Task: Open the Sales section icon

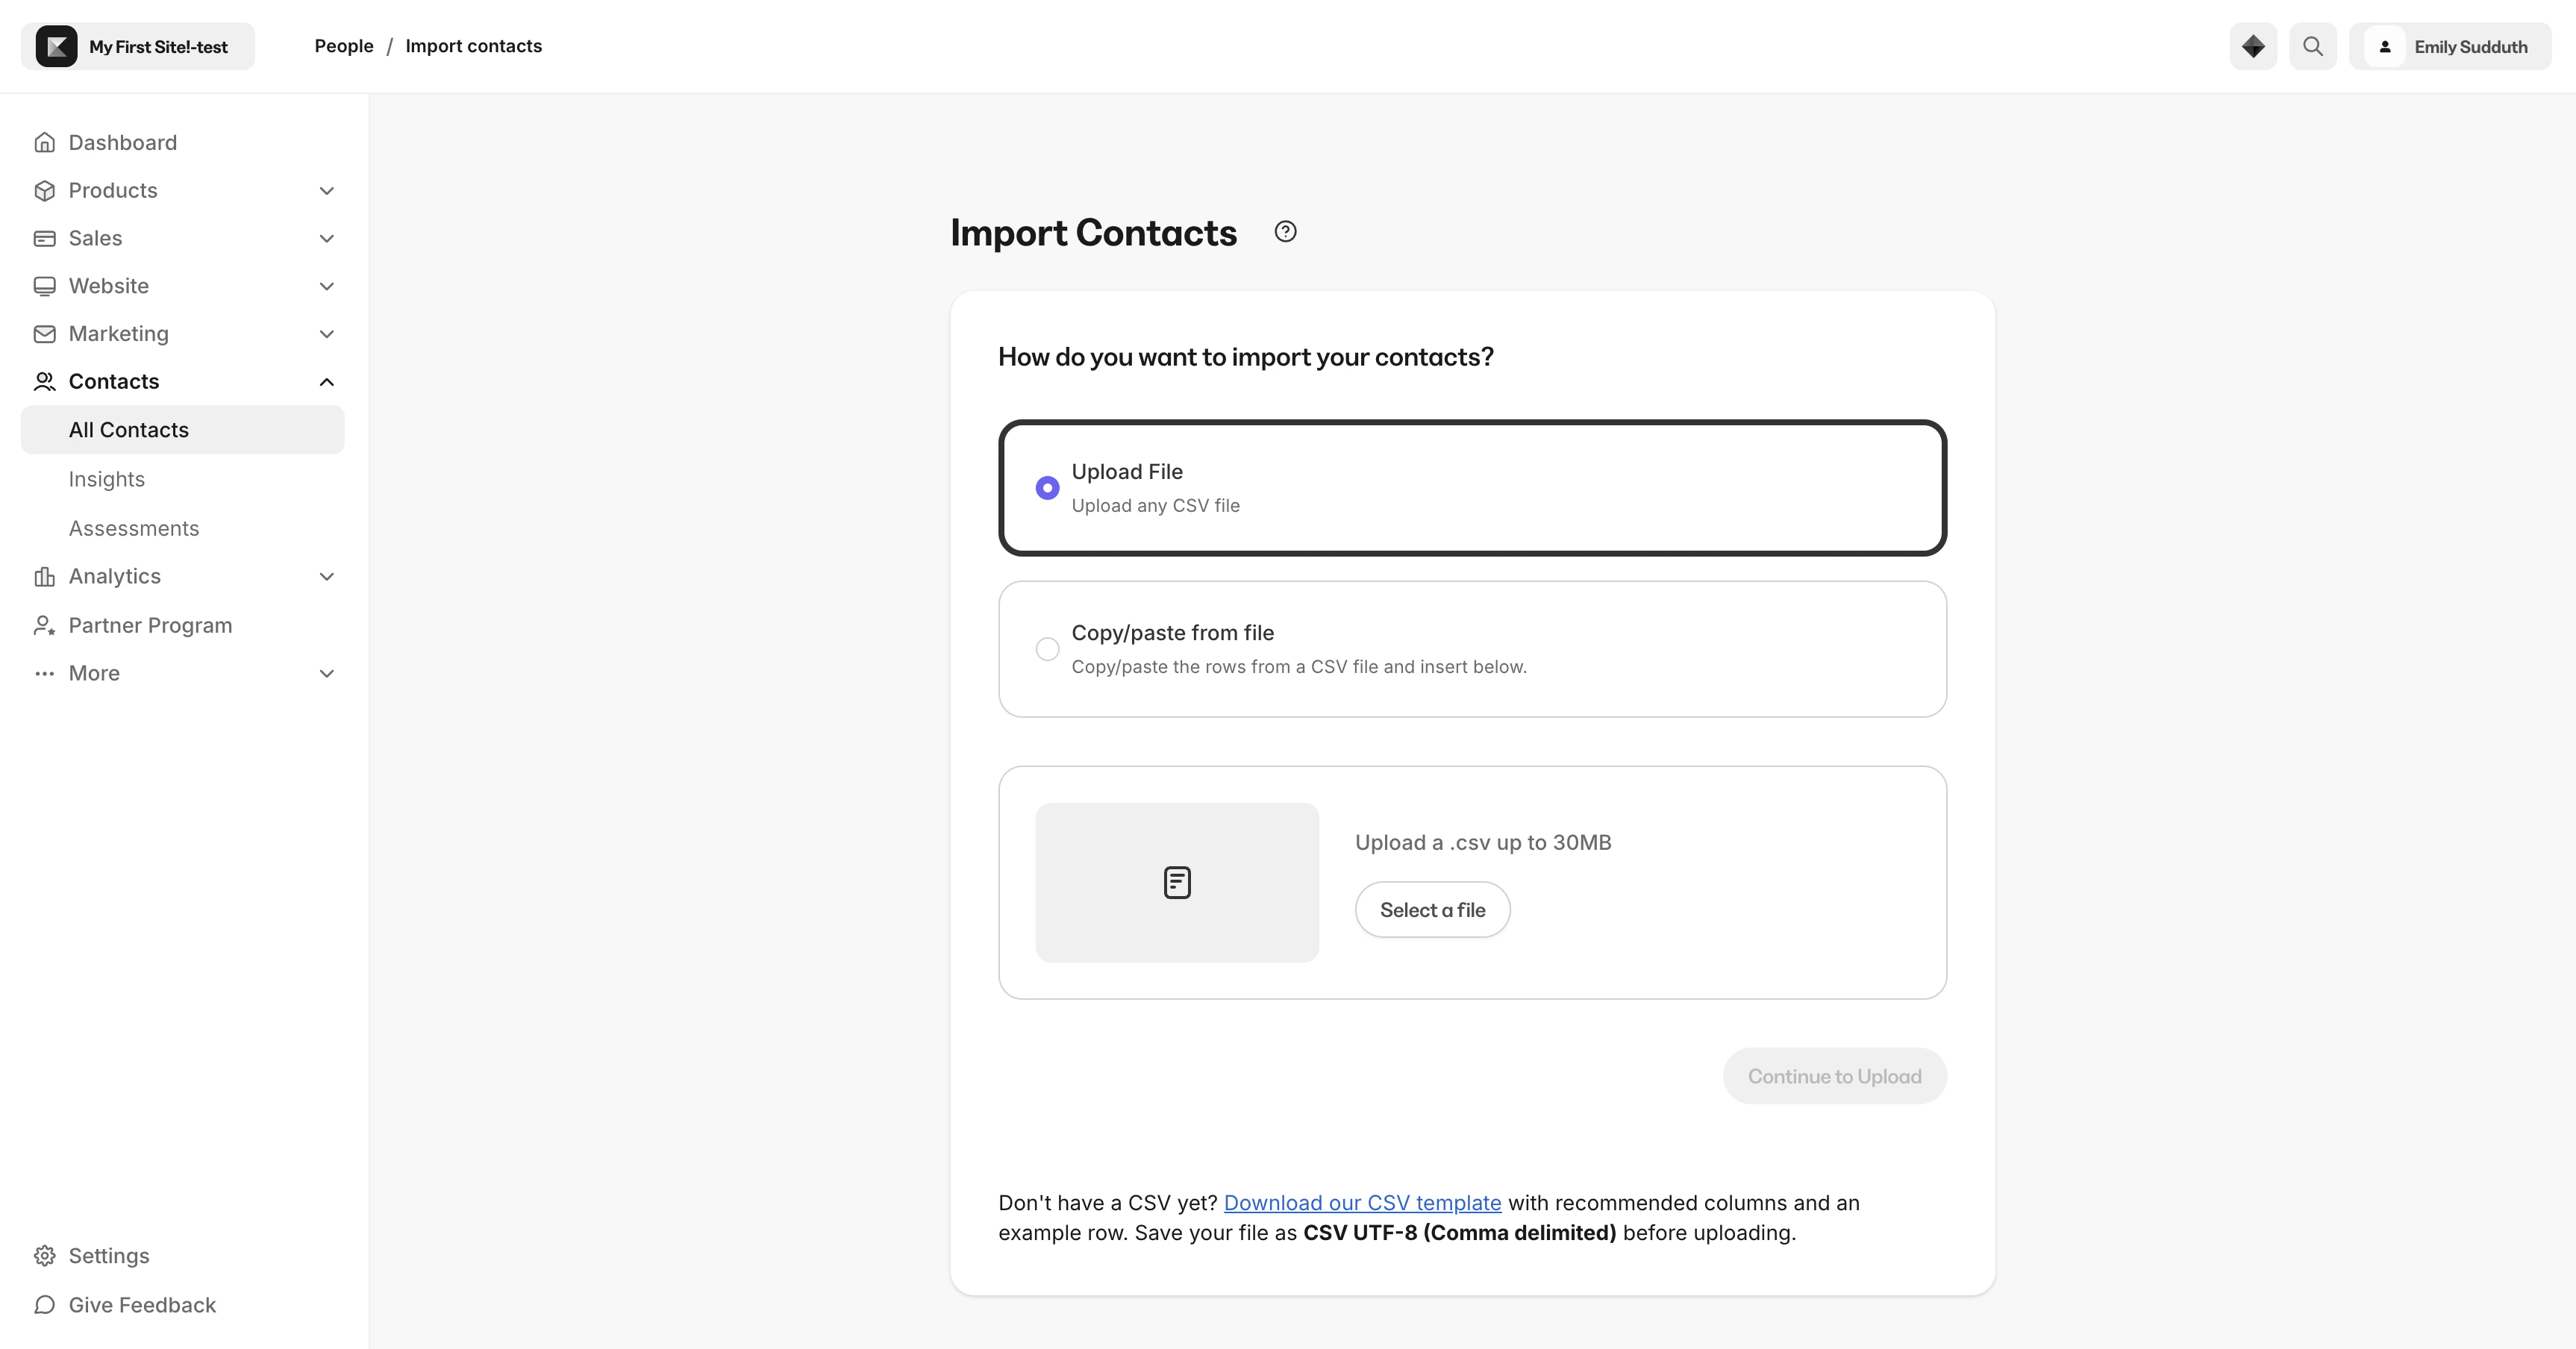Action: coord(45,238)
